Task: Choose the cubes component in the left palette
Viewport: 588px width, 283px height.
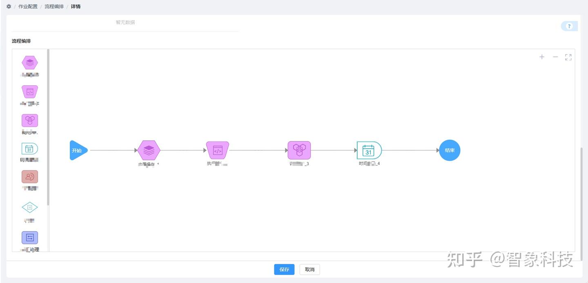Action: (30, 120)
